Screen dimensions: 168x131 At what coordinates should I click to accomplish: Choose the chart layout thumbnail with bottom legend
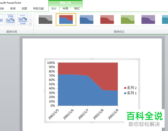(x=23, y=19)
